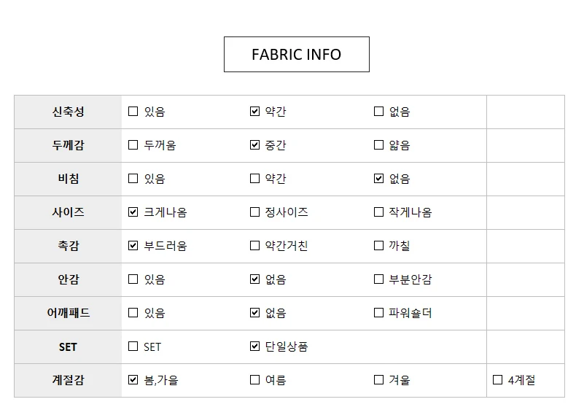Viewport: 576px width, 418px height.
Task: Enable the 4계절 checkbox
Action: (x=497, y=380)
